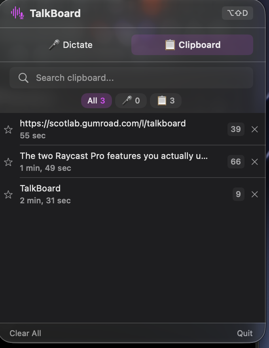This screenshot has height=348, width=269.
Task: Click the Option-Shift-D shortcut badge
Action: [x=237, y=13]
